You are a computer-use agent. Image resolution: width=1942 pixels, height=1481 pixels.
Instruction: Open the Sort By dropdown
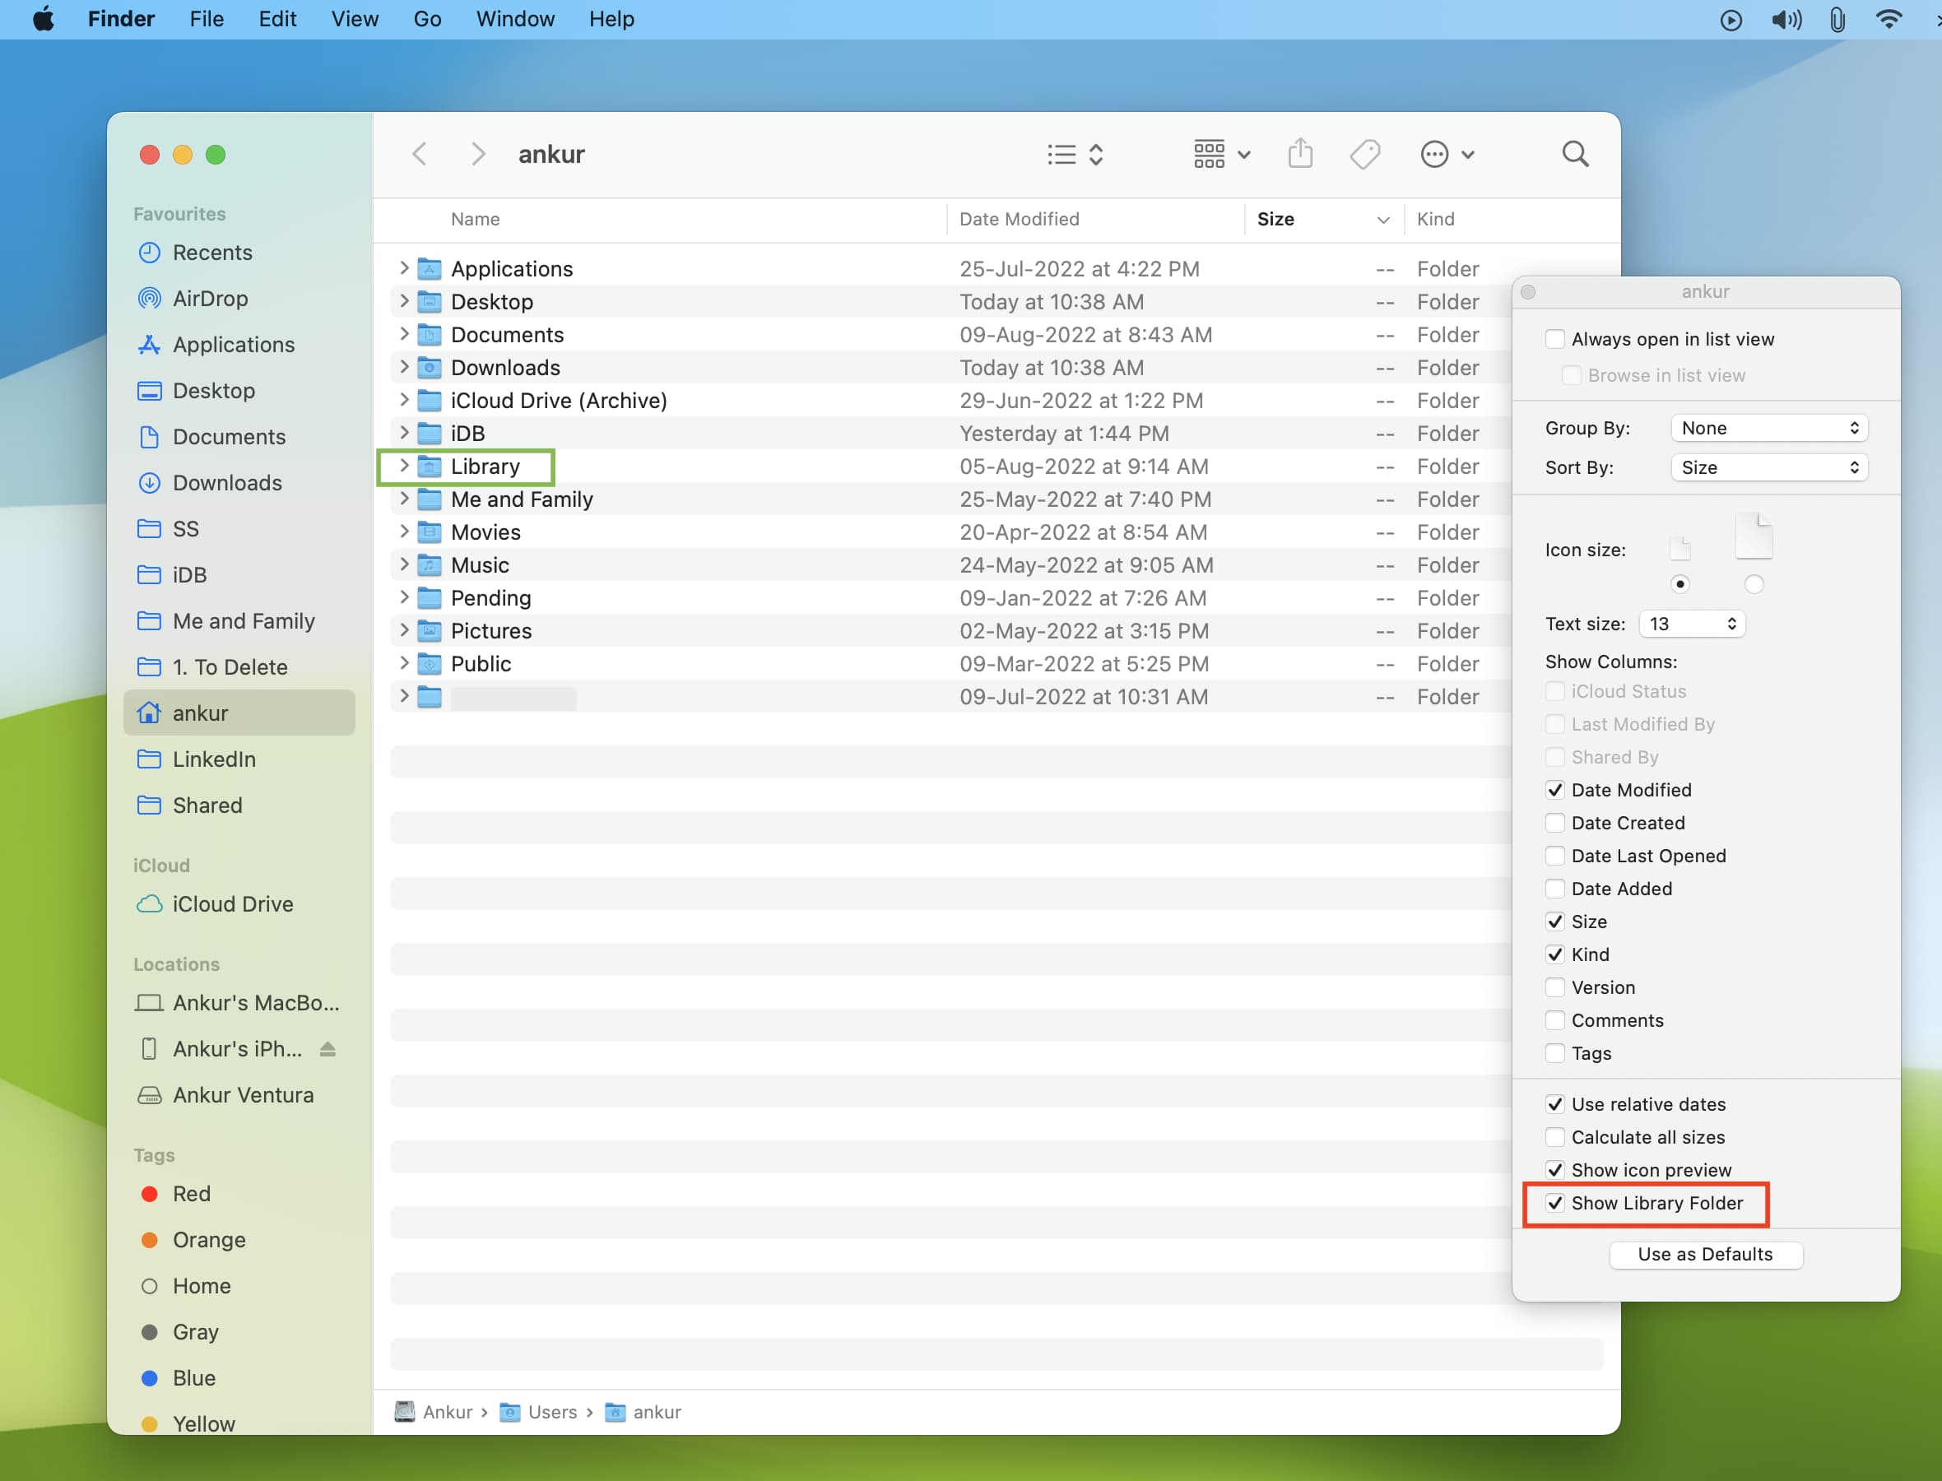tap(1768, 468)
